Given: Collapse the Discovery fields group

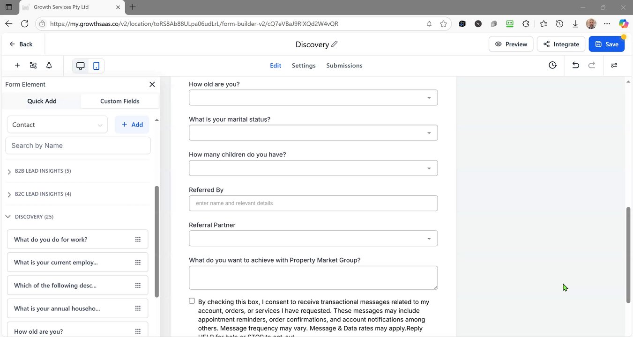Looking at the screenshot, I should [x=8, y=217].
